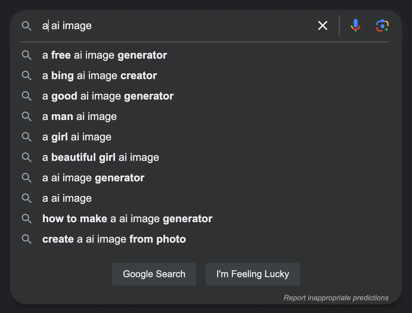Image resolution: width=412 pixels, height=313 pixels.
Task: Click the magnifier icon in search field
Action: pos(27,26)
